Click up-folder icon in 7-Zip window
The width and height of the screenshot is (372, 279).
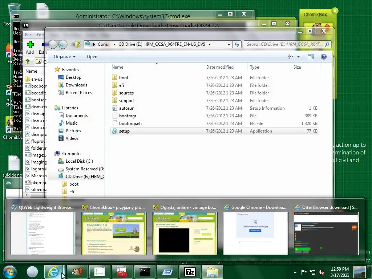click(27, 62)
